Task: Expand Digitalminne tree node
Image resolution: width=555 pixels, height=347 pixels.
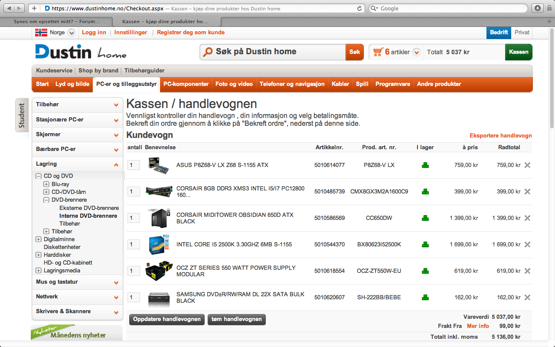Action: pos(39,239)
